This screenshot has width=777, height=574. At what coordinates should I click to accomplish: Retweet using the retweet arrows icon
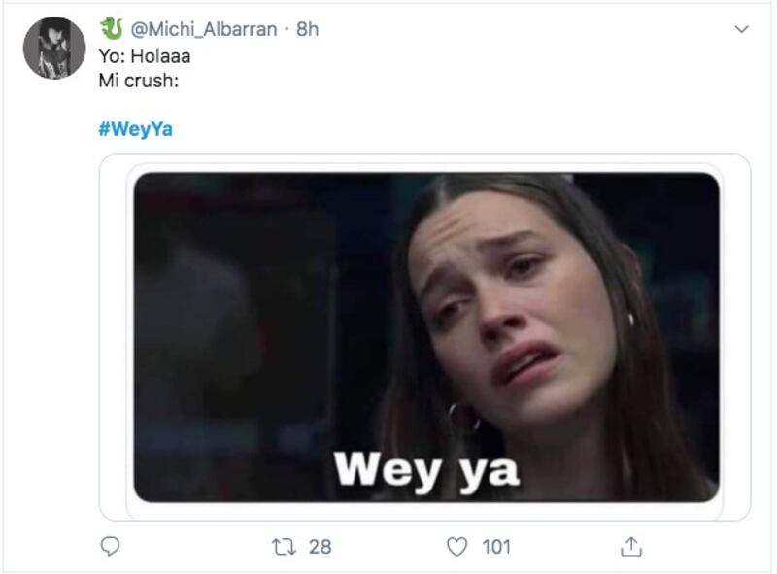[284, 547]
